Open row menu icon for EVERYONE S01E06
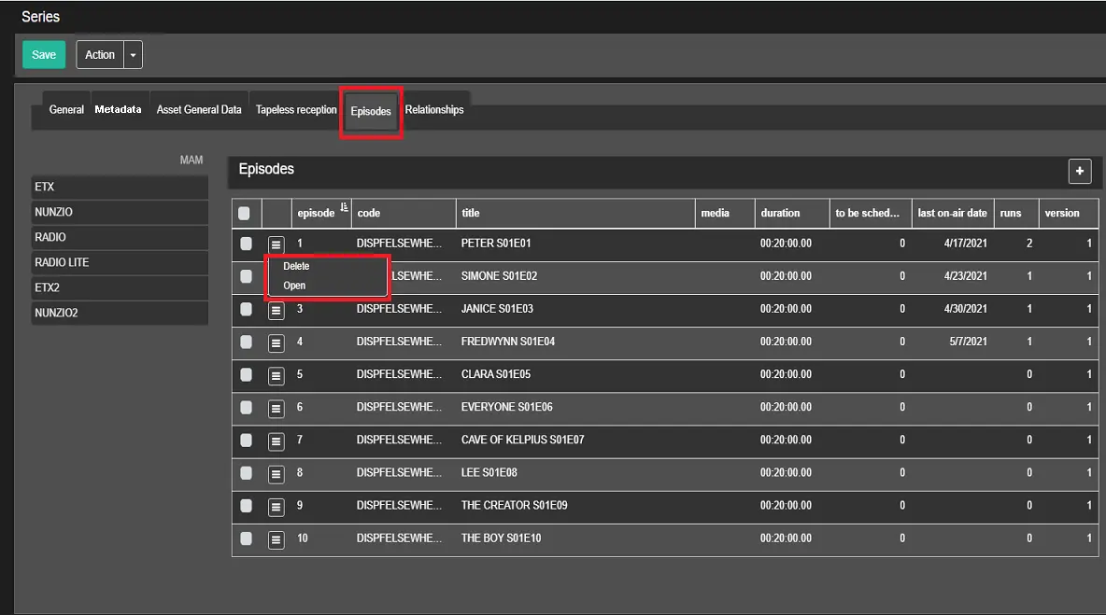The height and width of the screenshot is (615, 1106). point(276,408)
